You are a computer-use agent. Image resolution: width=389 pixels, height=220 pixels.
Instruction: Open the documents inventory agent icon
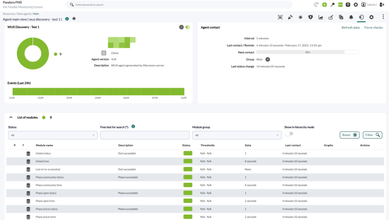341,17
